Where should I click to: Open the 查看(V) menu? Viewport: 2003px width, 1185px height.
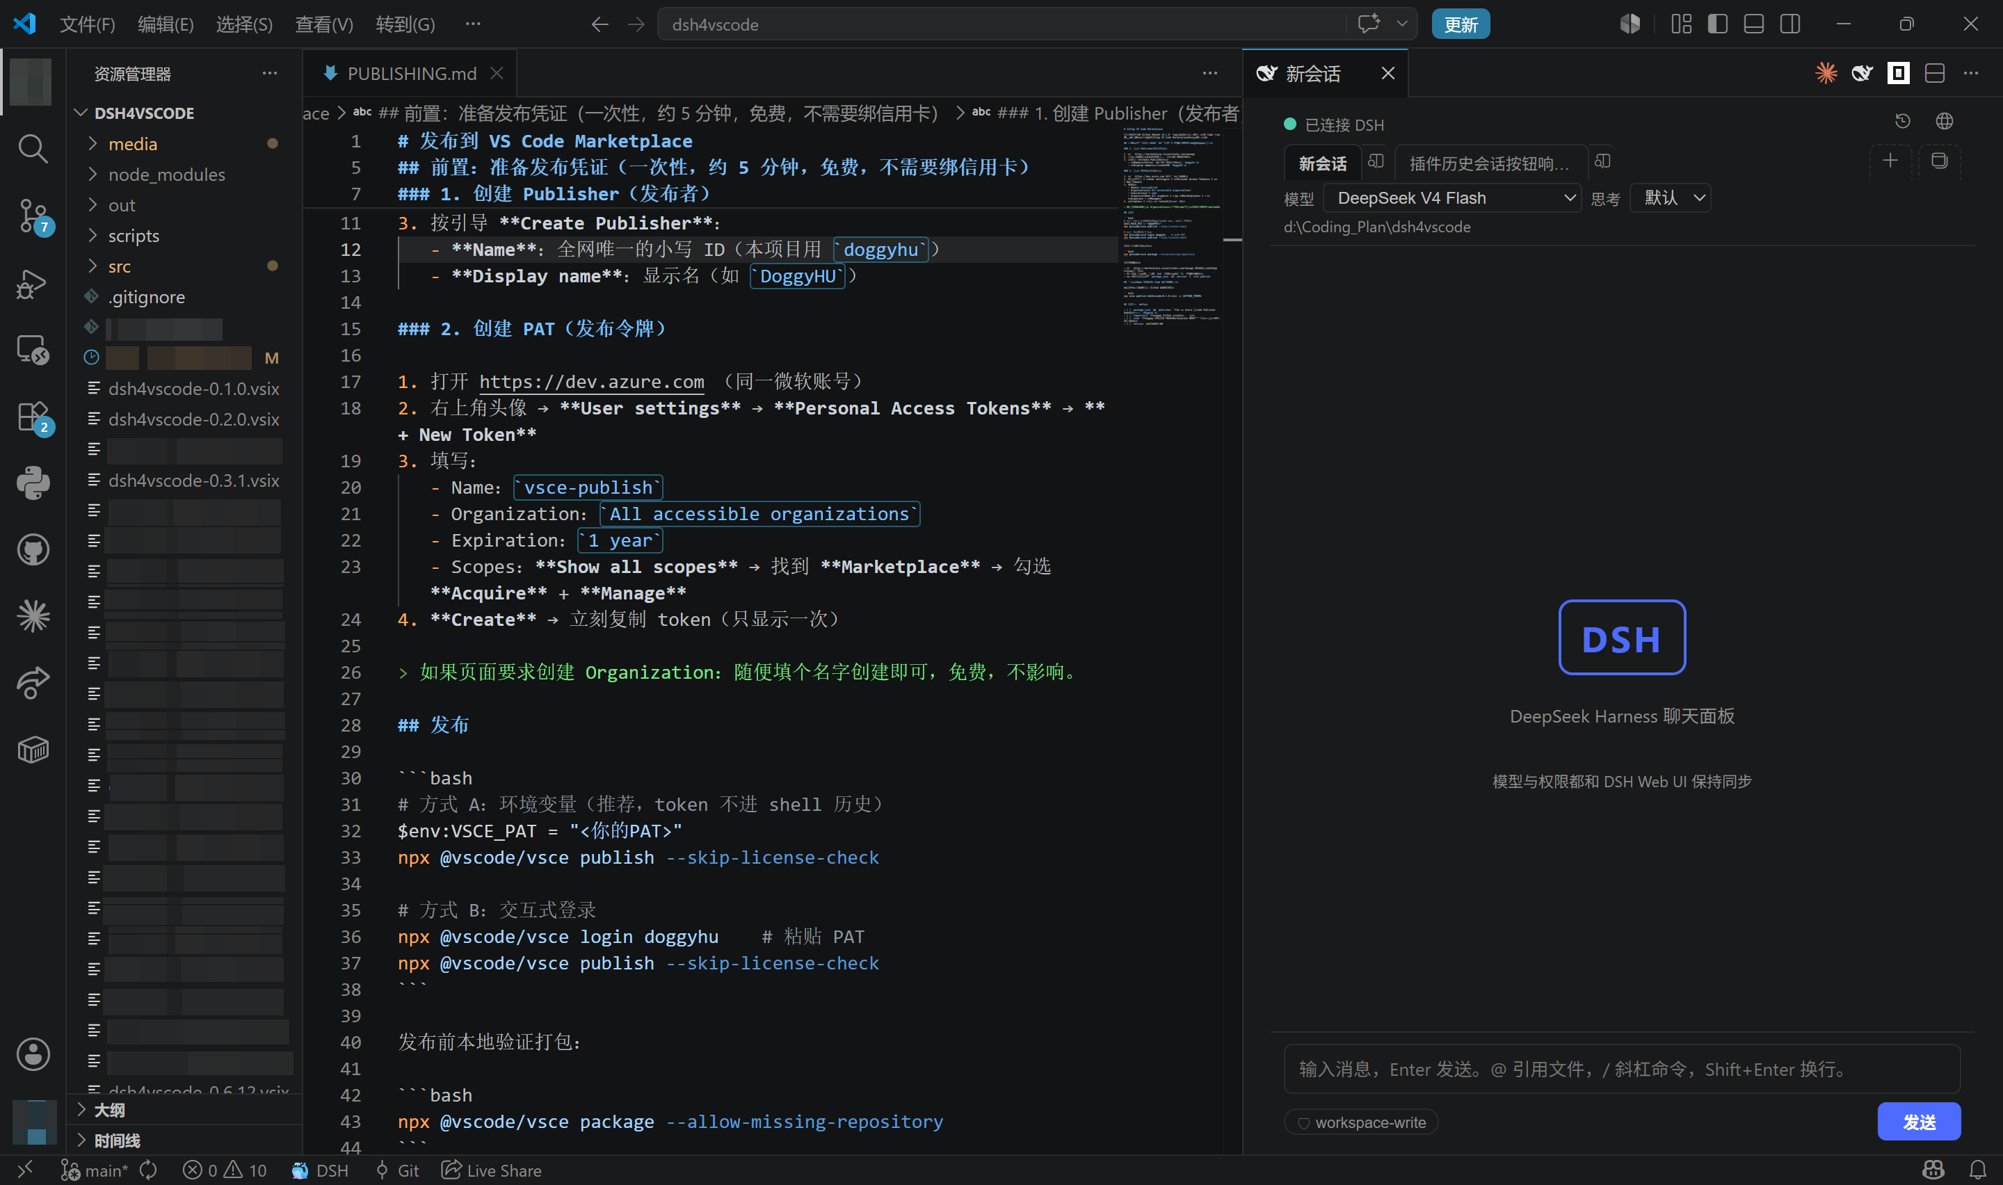324,25
